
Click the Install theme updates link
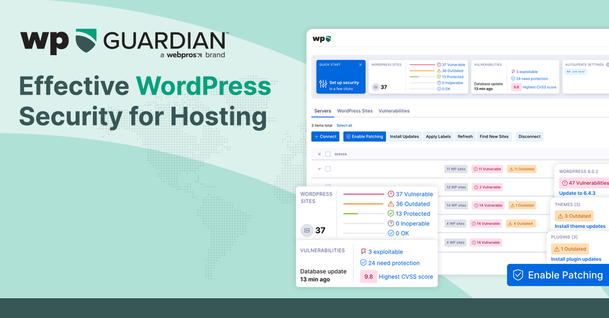(580, 226)
